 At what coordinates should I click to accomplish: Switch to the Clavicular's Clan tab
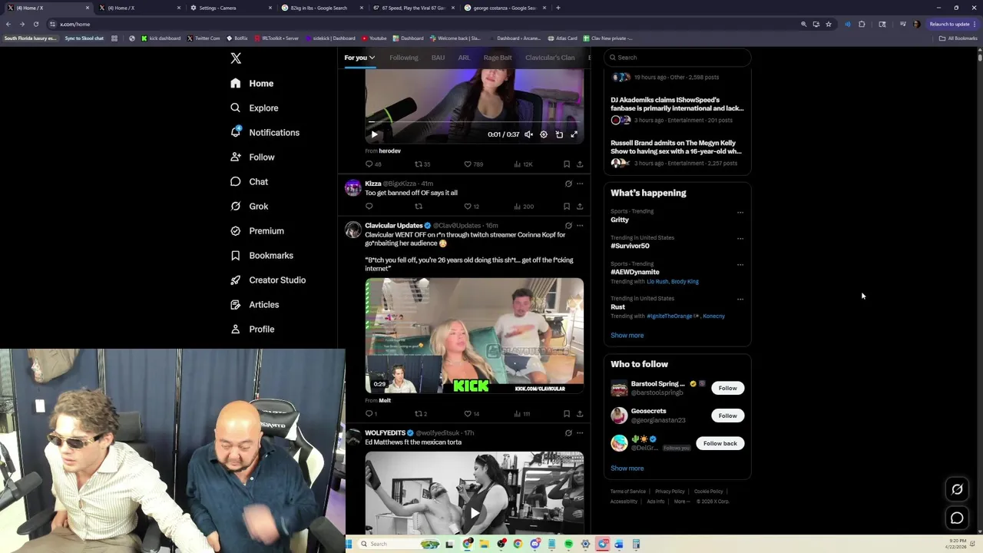(x=550, y=58)
